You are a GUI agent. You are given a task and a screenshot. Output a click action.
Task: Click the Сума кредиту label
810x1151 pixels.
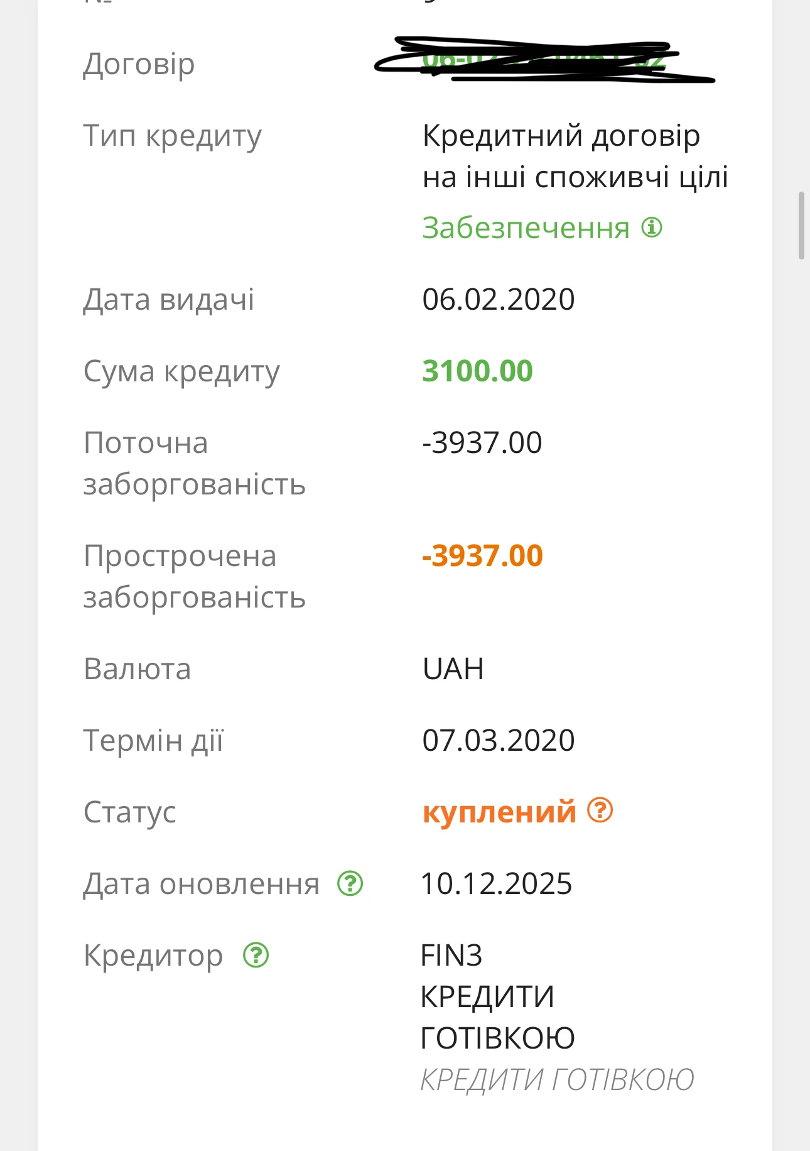181,371
